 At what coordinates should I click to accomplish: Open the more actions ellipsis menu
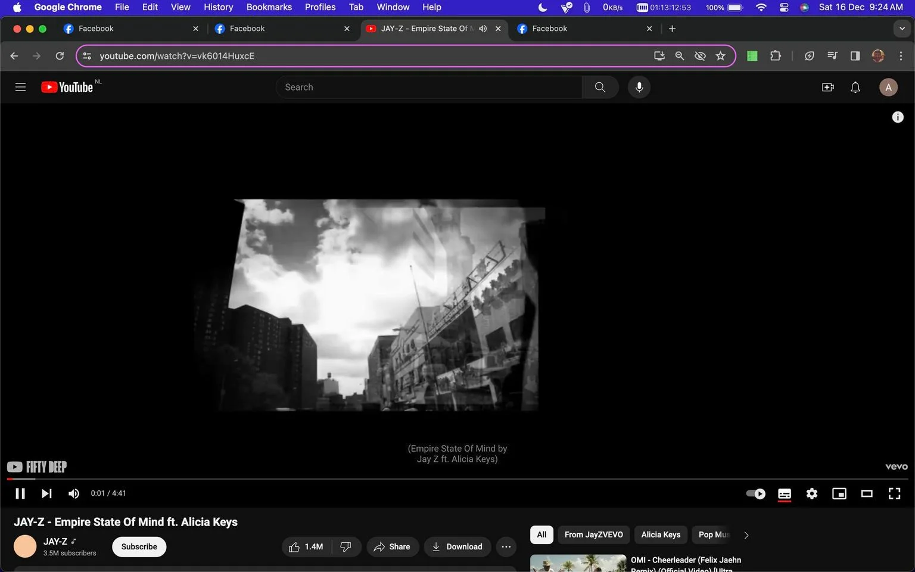pyautogui.click(x=506, y=546)
